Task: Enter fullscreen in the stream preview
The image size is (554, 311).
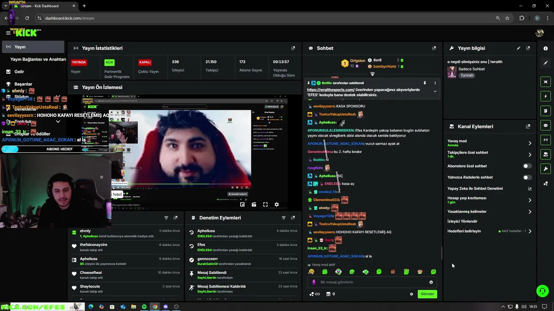Action: 265,205
